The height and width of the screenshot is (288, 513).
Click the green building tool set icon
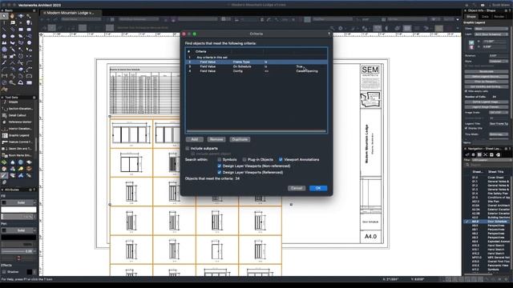[4, 162]
